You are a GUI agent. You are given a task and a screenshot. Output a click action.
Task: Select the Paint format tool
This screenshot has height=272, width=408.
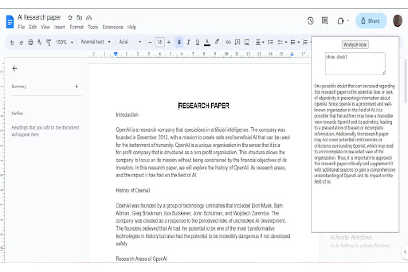(49, 42)
